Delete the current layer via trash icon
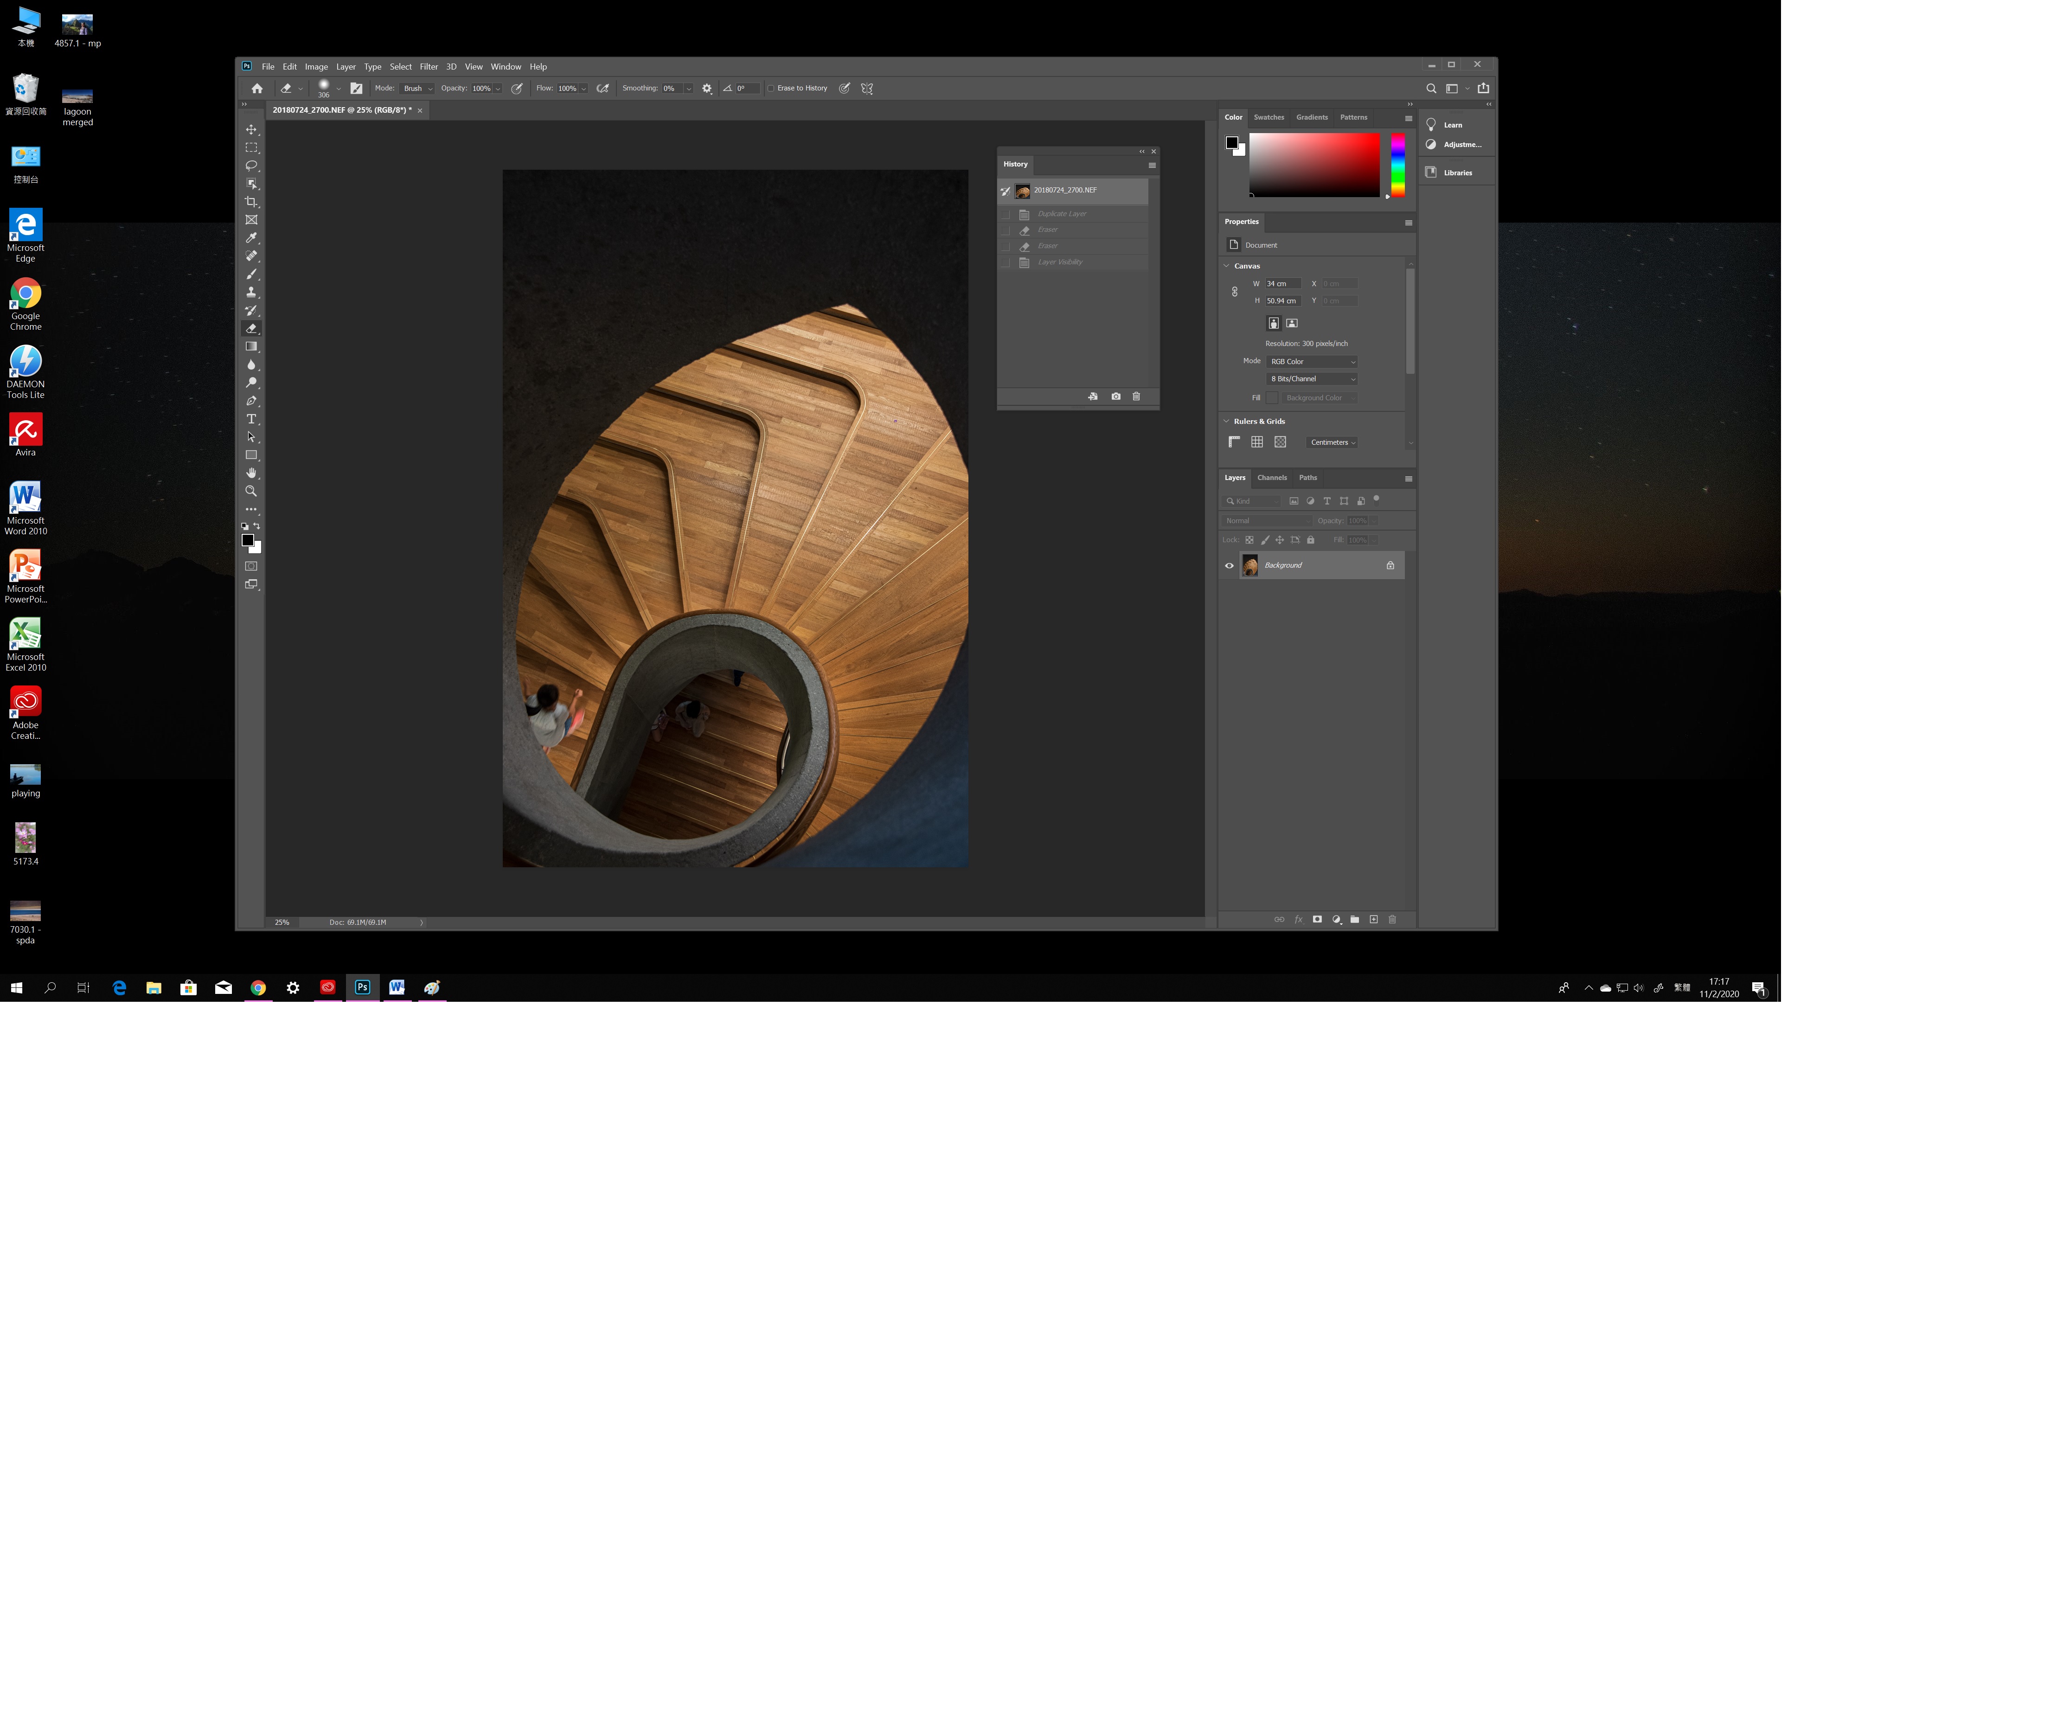The height and width of the screenshot is (1729, 2063). click(x=1392, y=920)
